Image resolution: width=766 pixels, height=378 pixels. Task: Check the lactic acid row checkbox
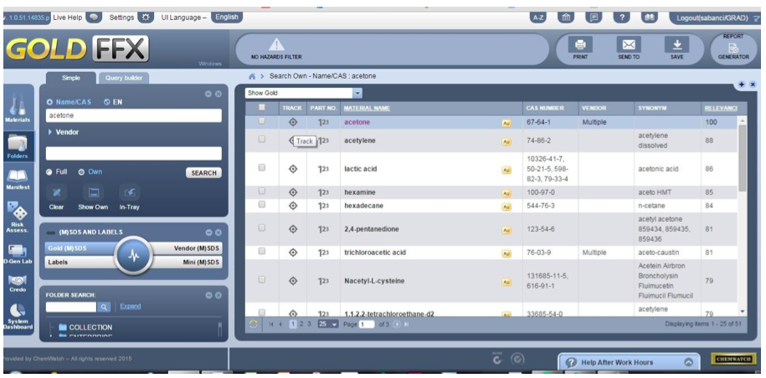pyautogui.click(x=262, y=167)
